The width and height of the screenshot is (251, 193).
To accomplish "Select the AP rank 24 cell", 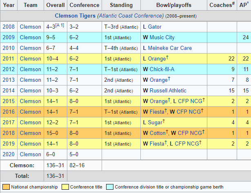I will click(x=244, y=37).
